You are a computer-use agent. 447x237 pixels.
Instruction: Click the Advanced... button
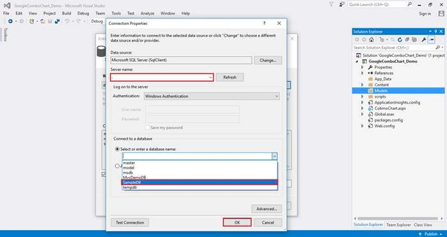(x=266, y=209)
